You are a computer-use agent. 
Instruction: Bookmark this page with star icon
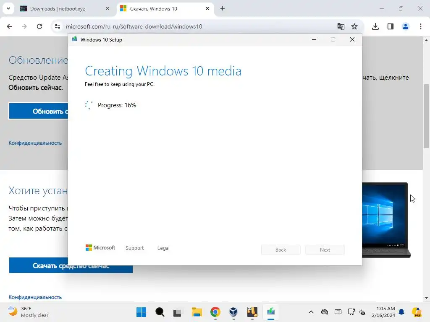(354, 26)
